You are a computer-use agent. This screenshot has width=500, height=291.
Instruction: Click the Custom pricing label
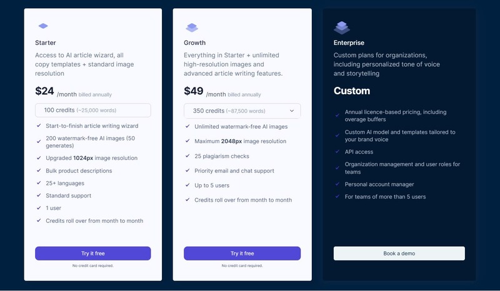(x=352, y=91)
